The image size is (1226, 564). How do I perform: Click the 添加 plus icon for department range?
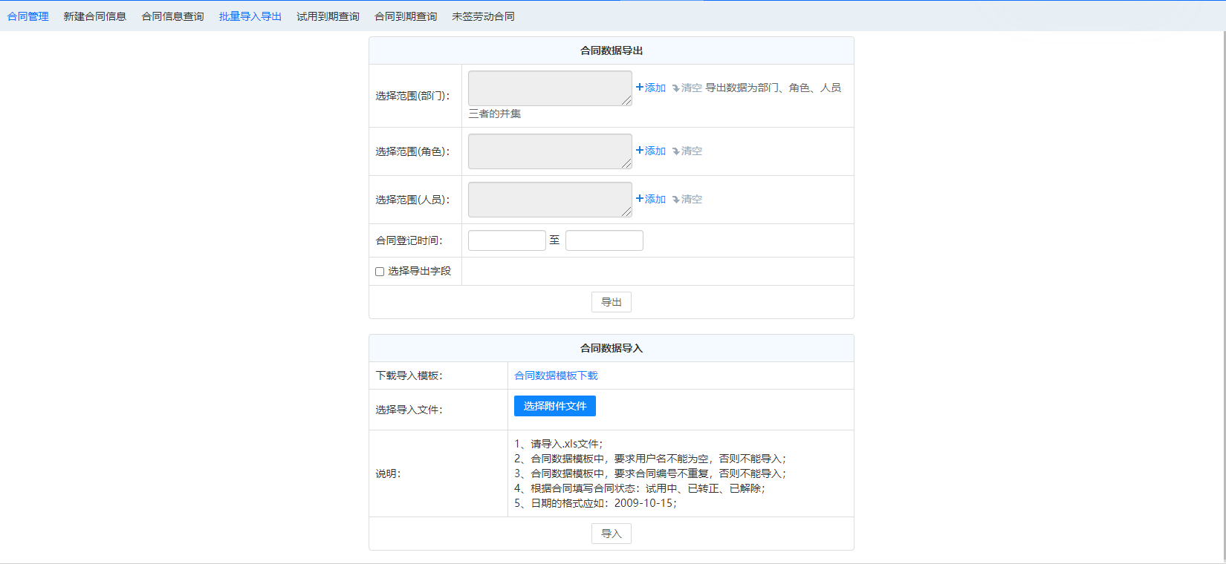pos(640,88)
